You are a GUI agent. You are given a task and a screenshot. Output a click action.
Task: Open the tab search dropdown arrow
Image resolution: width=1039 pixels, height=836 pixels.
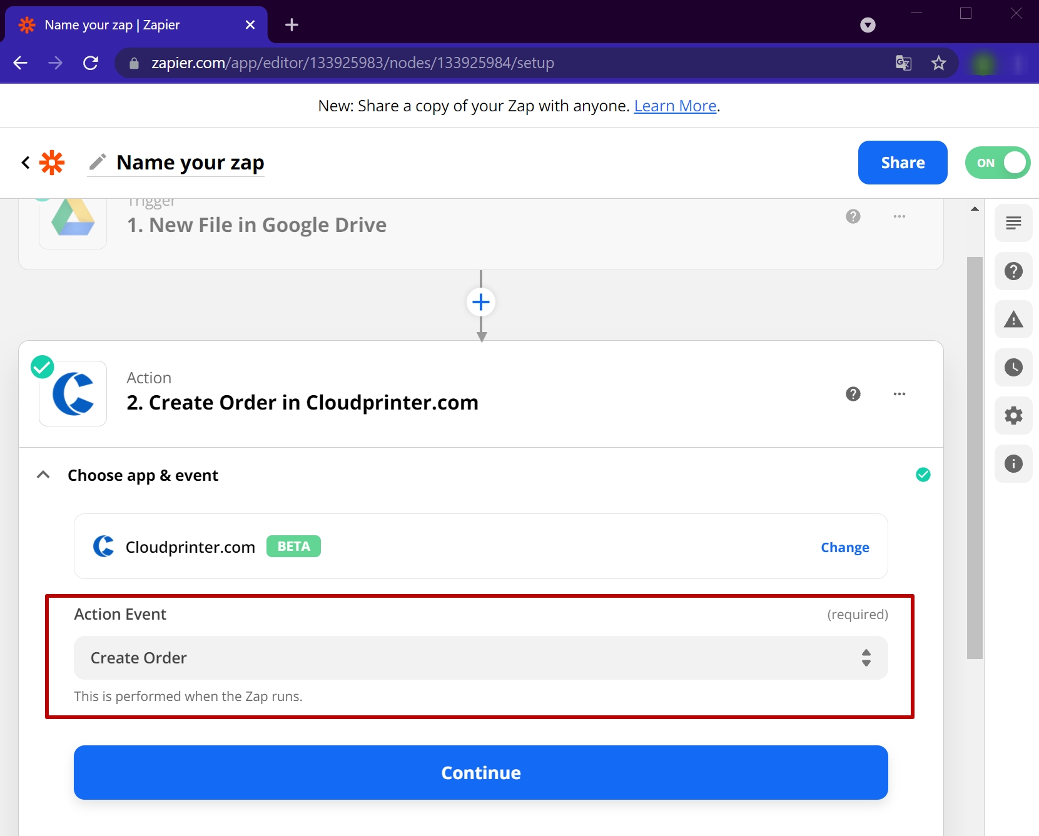tap(868, 25)
